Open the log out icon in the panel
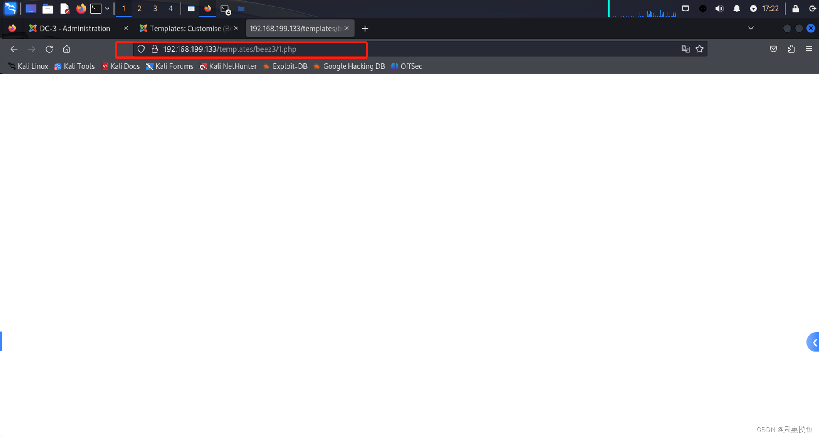Screen dimensions: 819x437 [x=812, y=8]
